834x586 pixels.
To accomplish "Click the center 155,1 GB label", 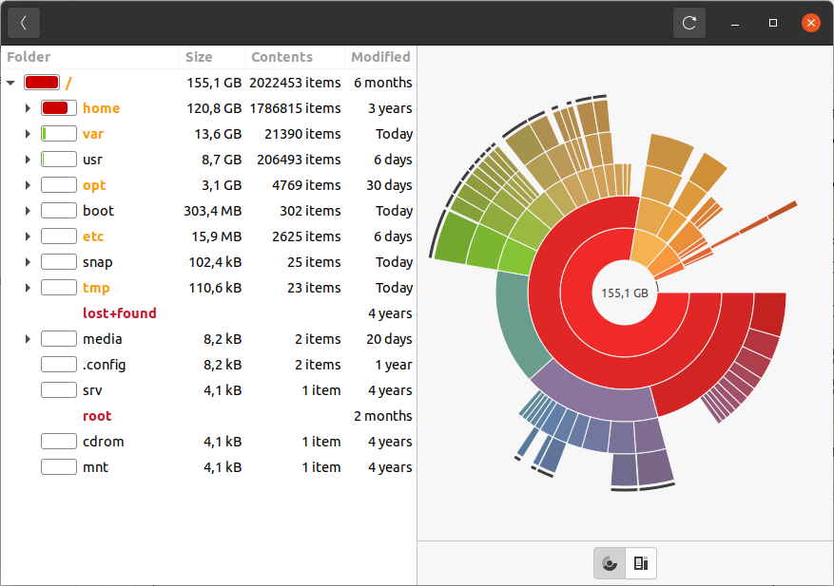I will tap(624, 293).
